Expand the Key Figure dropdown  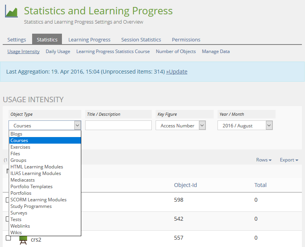coord(180,125)
